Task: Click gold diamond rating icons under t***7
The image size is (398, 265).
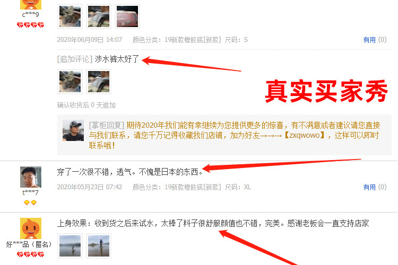Action: [30, 202]
